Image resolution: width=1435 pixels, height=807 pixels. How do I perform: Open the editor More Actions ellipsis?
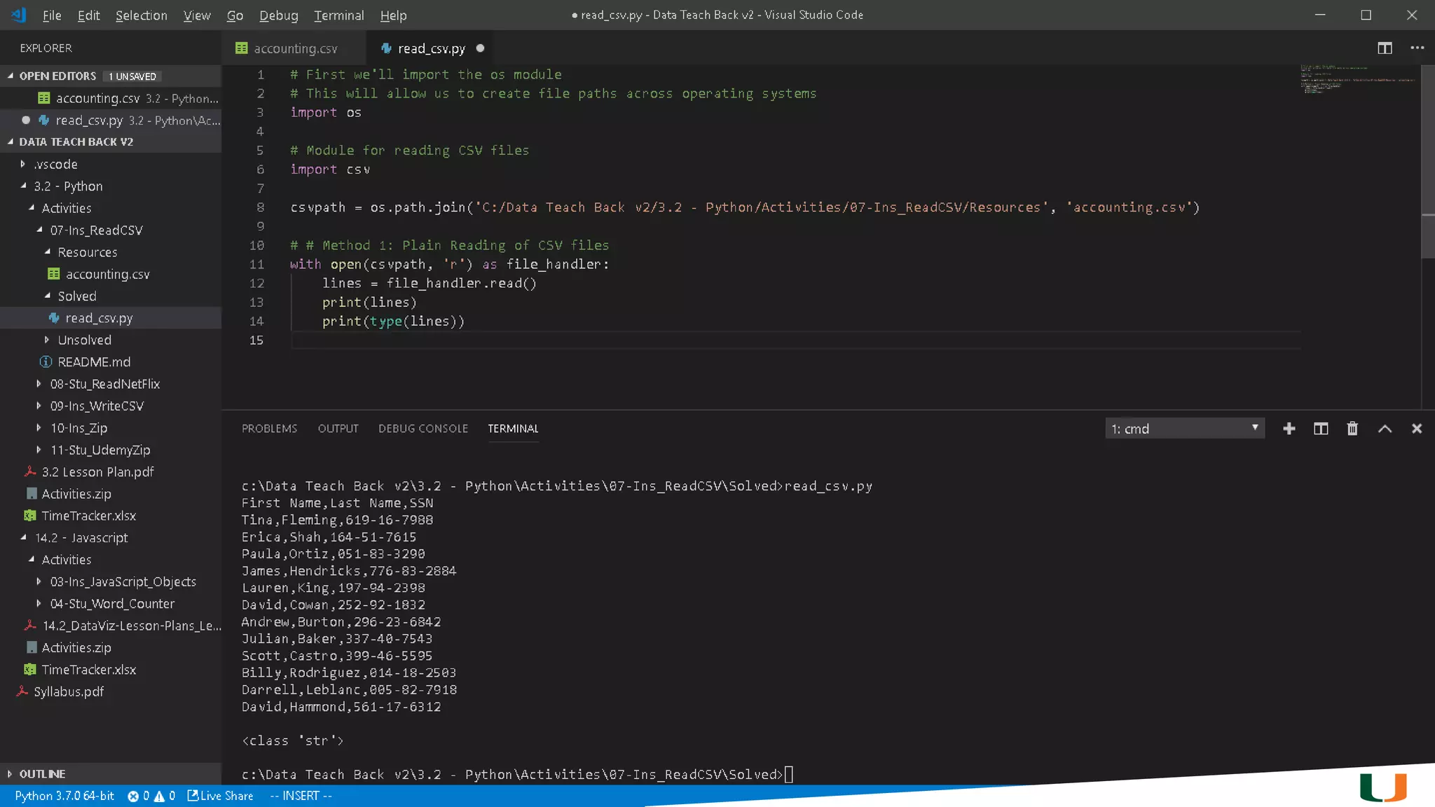1417,48
